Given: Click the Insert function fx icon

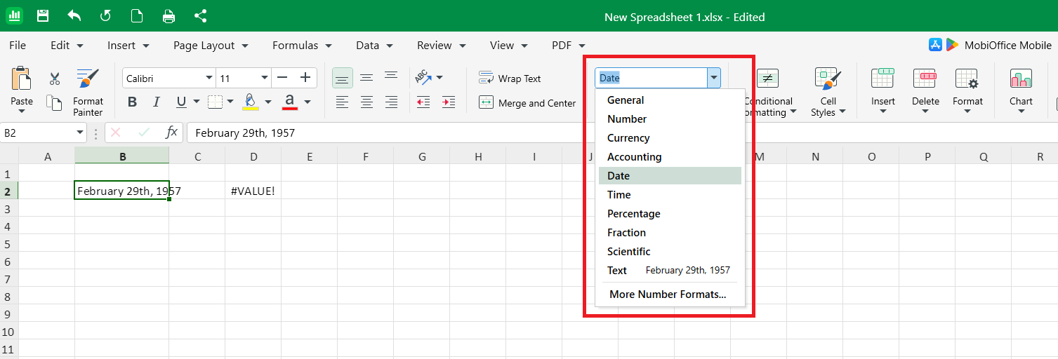Looking at the screenshot, I should [x=171, y=133].
